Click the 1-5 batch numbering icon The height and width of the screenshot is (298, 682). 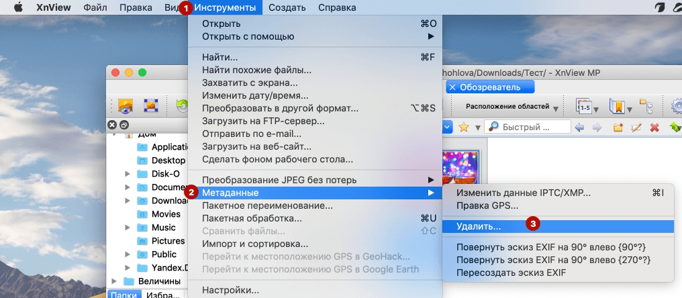click(x=583, y=106)
